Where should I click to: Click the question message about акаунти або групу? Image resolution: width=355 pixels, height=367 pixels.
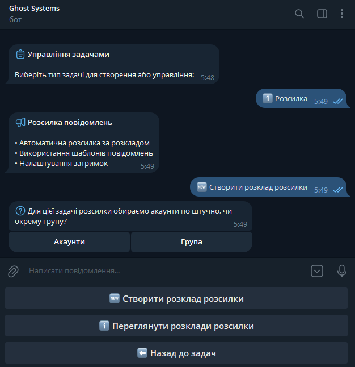(x=130, y=216)
